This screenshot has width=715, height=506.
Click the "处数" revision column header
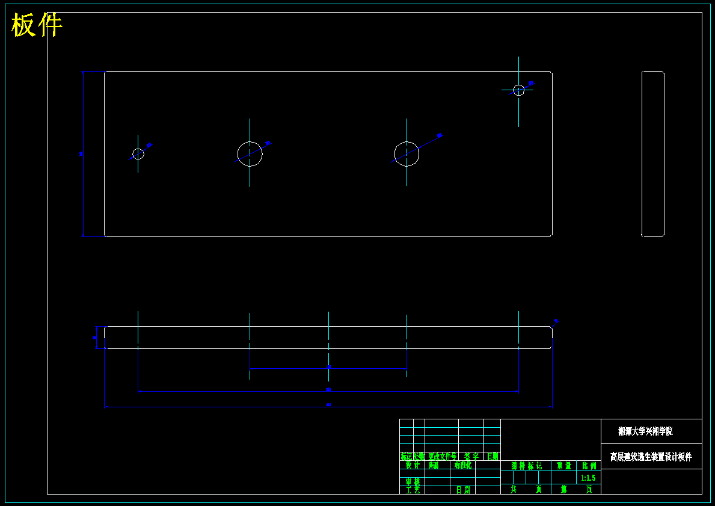click(419, 456)
